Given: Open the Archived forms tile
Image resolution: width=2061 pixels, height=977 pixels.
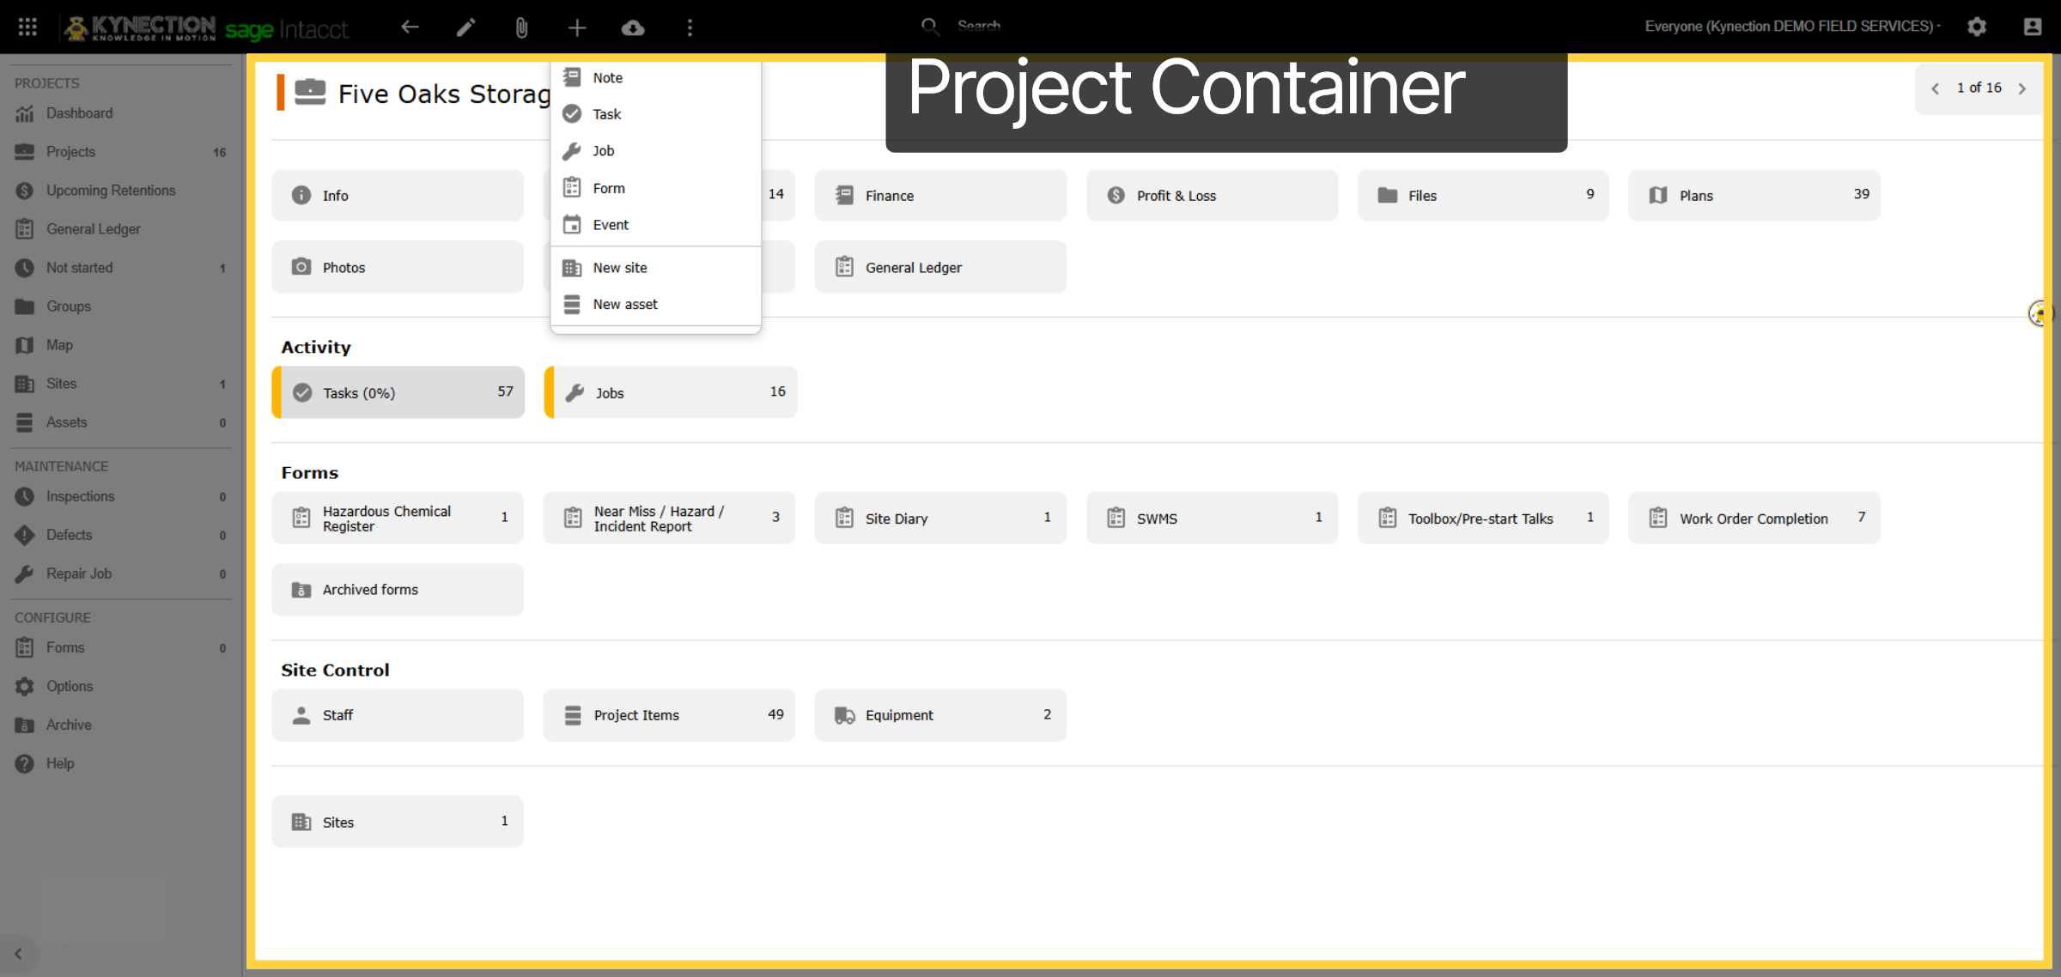Looking at the screenshot, I should (x=398, y=590).
